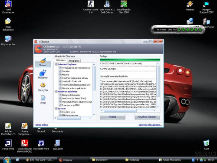This screenshot has height=163, width=217.
Task: Switch to the Programy tab
Action: point(74,61)
